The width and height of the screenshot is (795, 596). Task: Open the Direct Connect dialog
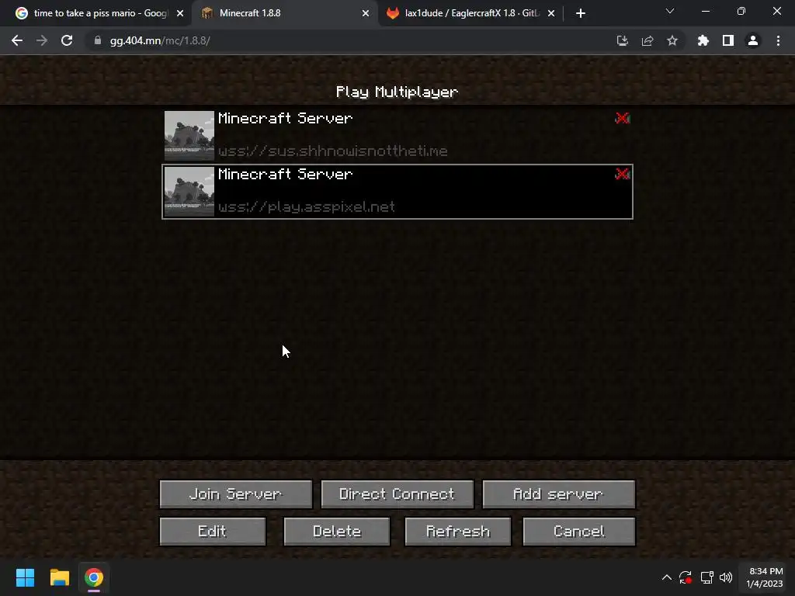click(397, 494)
